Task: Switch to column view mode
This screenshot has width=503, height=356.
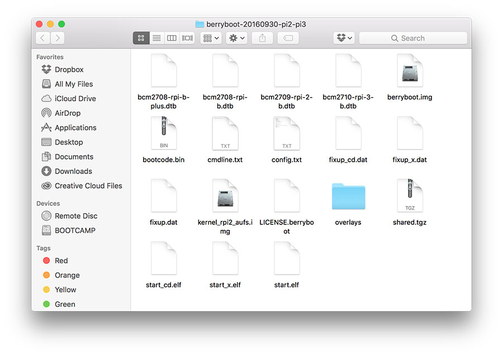Action: click(172, 38)
